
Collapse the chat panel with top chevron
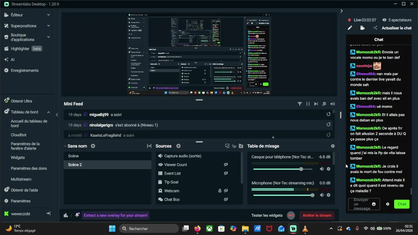(342, 11)
